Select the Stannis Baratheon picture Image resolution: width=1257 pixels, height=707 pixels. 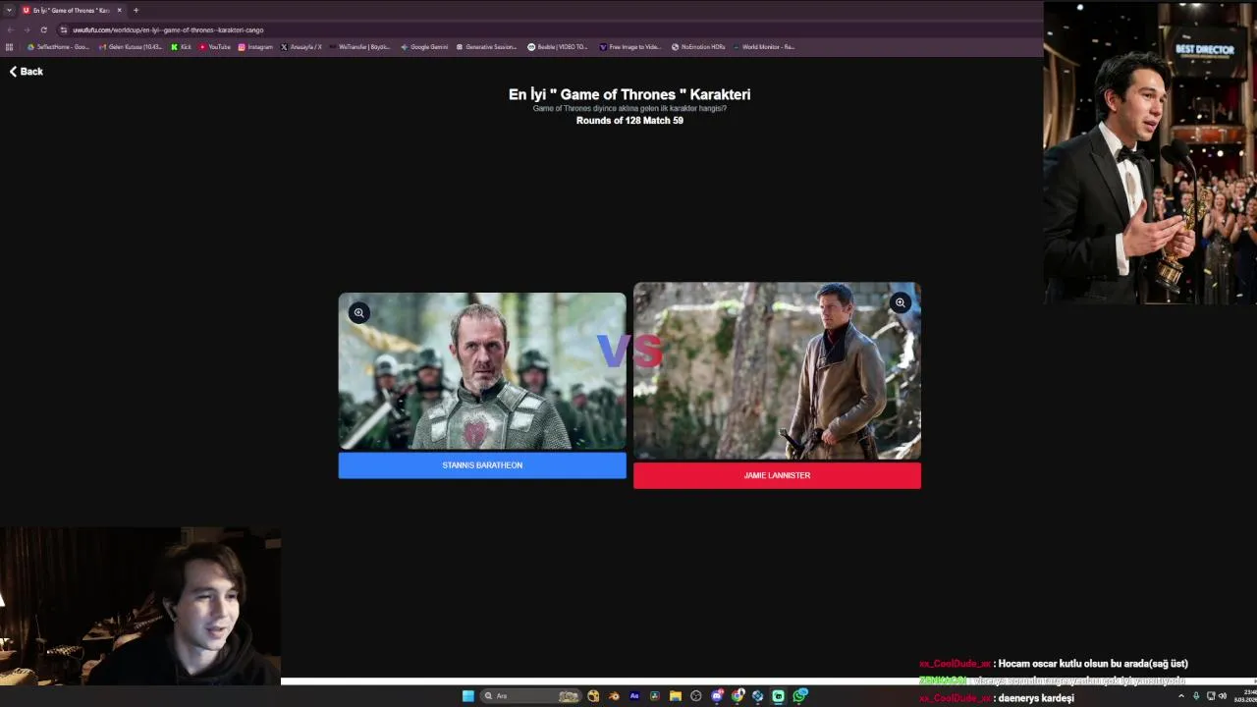(x=482, y=371)
